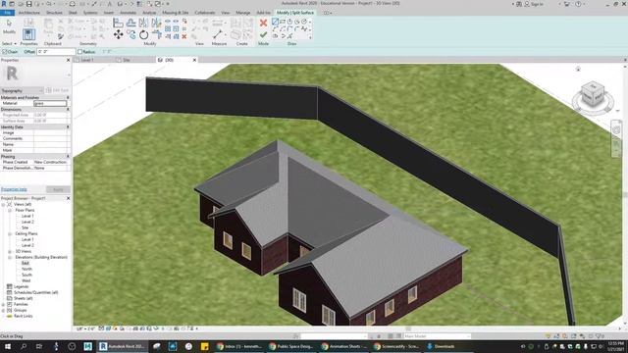Expand the Families node
This screenshot has width=628, height=353.
(3, 305)
